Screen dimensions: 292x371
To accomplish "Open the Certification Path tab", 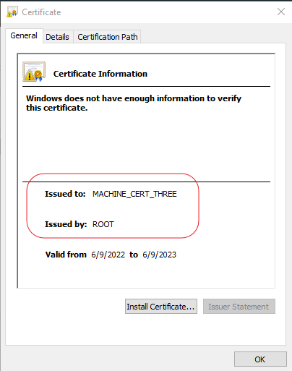I will (x=108, y=37).
